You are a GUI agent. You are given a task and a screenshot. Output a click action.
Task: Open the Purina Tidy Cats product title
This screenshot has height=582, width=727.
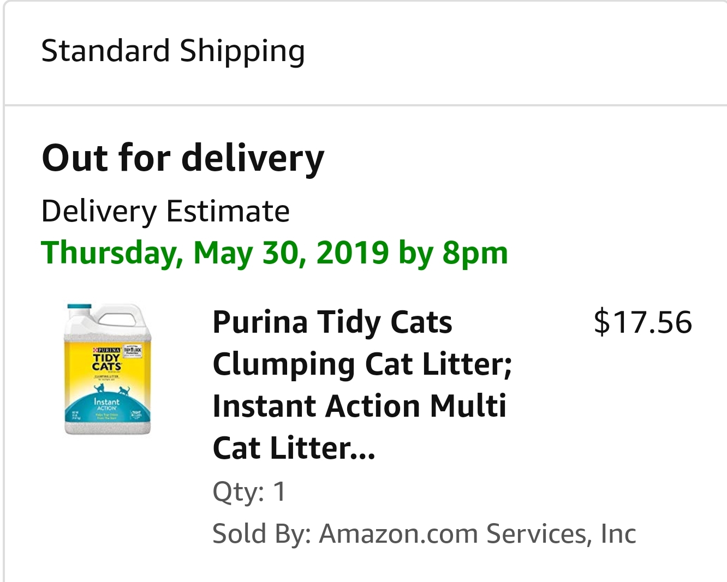332,322
